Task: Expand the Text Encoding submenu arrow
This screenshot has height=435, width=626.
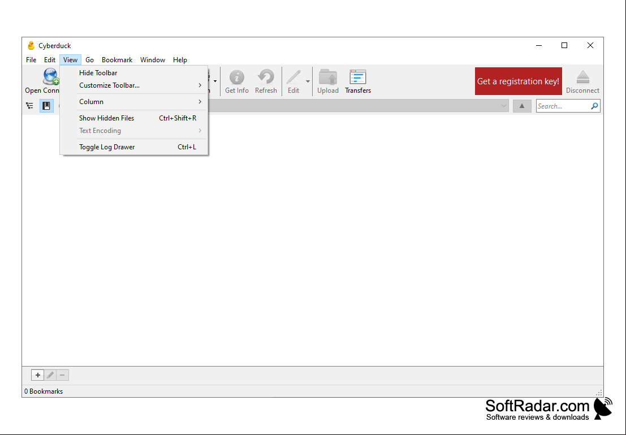Action: point(200,131)
